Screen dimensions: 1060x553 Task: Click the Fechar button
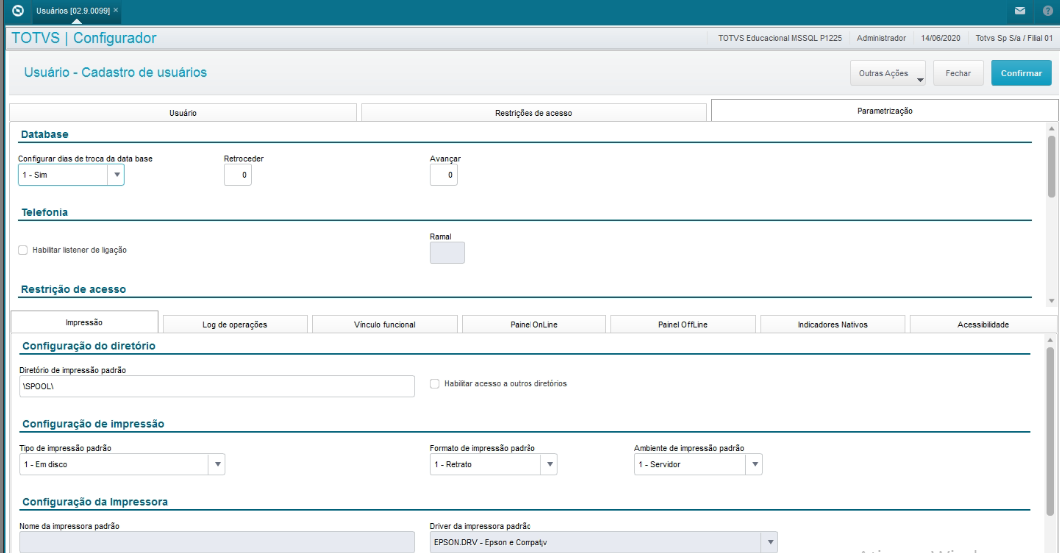958,73
